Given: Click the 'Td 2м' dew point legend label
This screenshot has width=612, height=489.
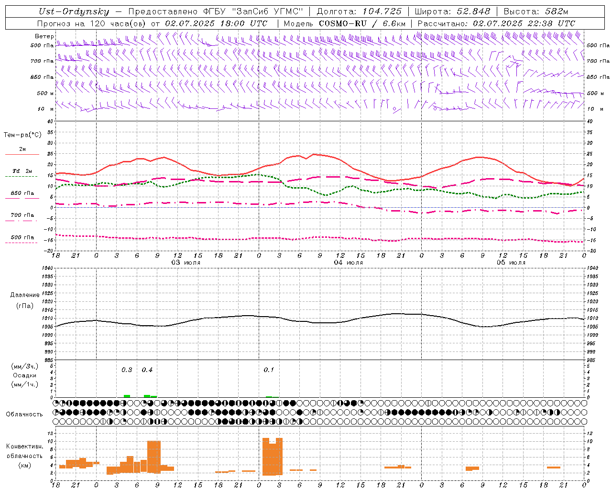Looking at the screenshot, I should (22, 171).
